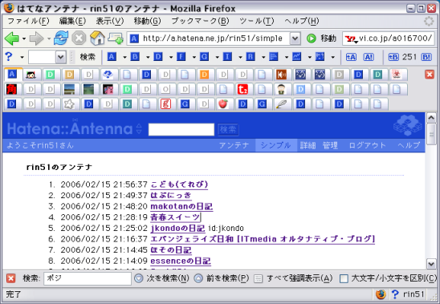Switch to the アンテナ tab
Screen dimensions: 440x304
pos(234,145)
